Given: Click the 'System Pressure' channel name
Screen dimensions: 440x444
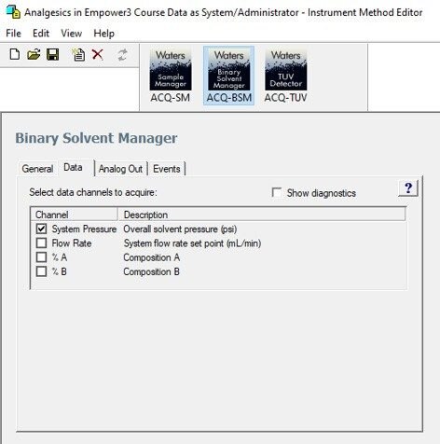Looking at the screenshot, I should pos(84,229).
